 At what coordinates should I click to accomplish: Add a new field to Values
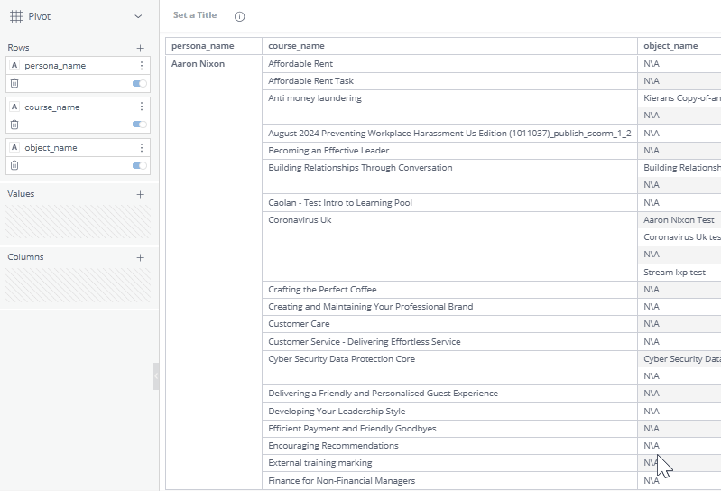pyautogui.click(x=140, y=194)
